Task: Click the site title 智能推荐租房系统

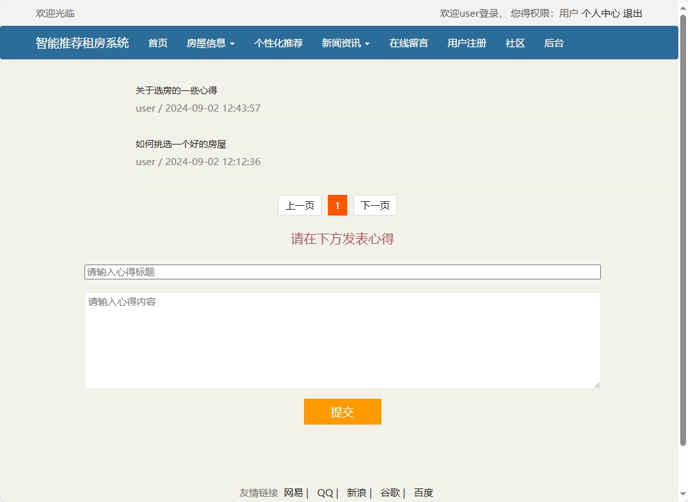Action: coord(81,43)
